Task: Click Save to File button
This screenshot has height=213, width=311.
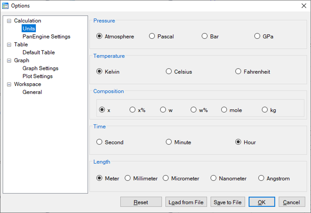Action: pos(227,202)
